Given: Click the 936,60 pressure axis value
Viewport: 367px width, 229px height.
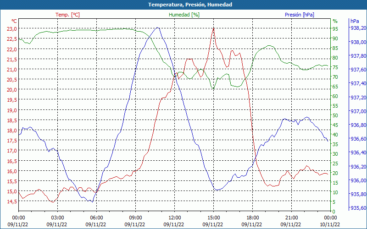Looking at the screenshot, I should point(358,139).
